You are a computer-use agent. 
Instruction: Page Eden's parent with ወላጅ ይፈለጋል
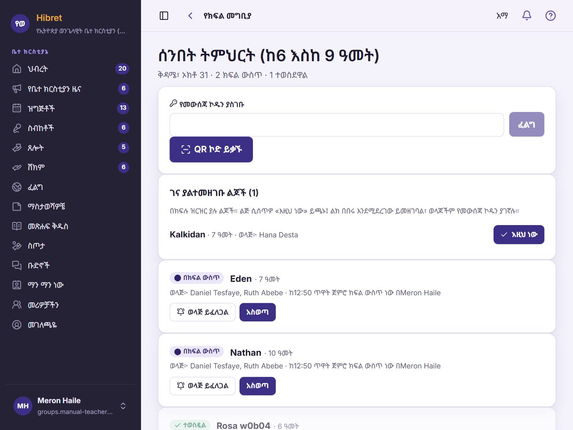tap(203, 312)
